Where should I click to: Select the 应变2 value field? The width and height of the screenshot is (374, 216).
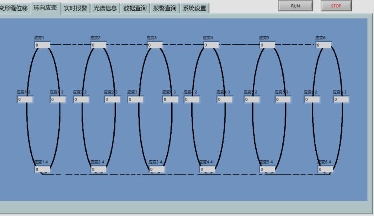pyautogui.click(x=99, y=45)
